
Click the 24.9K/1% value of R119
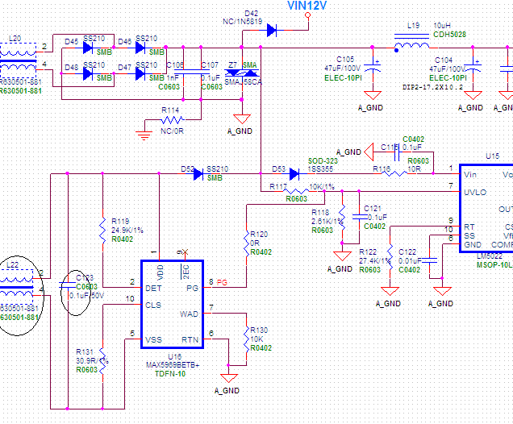(127, 231)
